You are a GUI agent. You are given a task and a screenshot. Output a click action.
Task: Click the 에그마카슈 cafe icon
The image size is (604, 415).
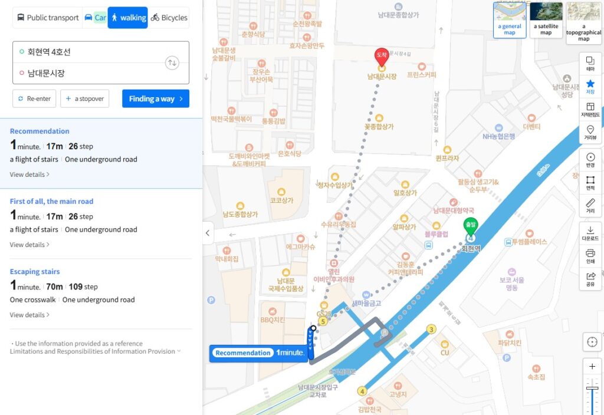point(300,238)
